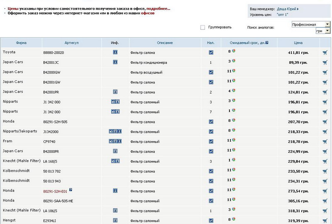Viewport: 332px width, 224px height.
Task: Expand manager details arrow beside Деща Юрий
Action: pos(298,9)
